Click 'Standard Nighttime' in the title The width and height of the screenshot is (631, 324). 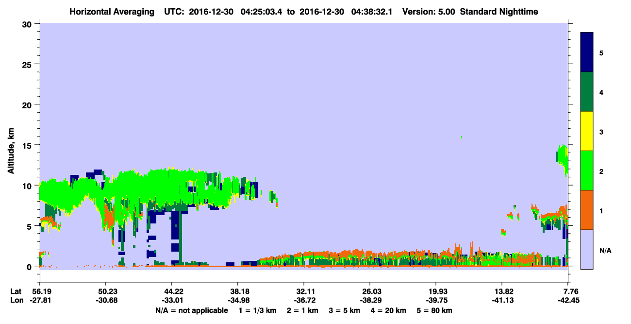pos(498,11)
